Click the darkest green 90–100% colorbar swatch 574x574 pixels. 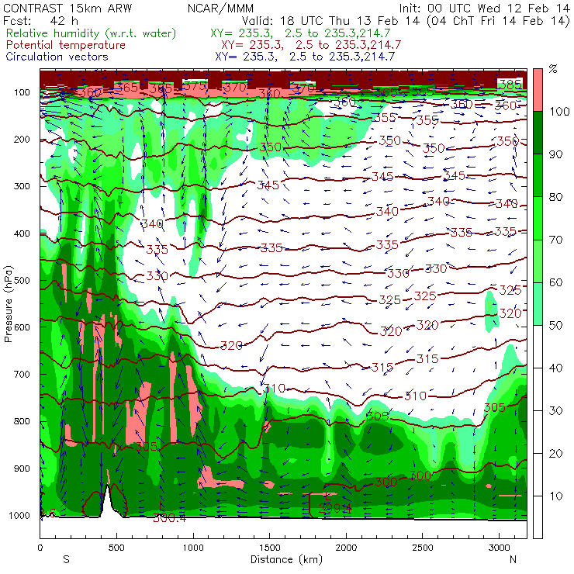(538, 133)
